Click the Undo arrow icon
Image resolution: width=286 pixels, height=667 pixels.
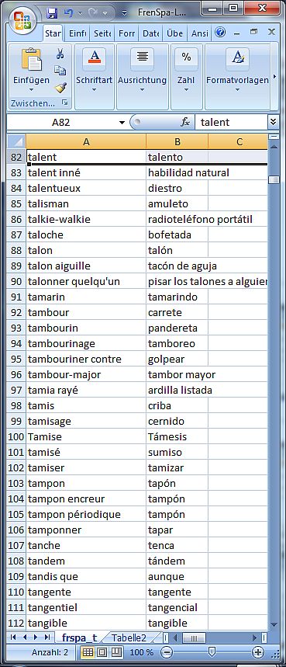pyautogui.click(x=68, y=12)
